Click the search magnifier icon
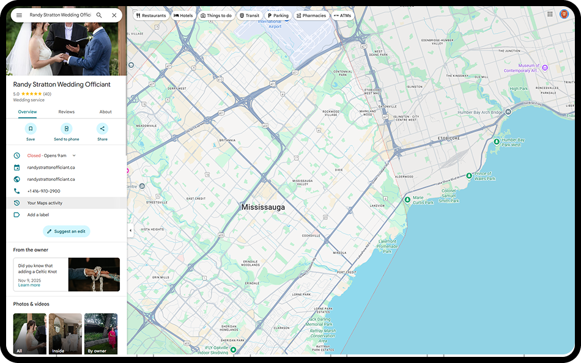Screen dimensions: 581x363 pyautogui.click(x=99, y=15)
